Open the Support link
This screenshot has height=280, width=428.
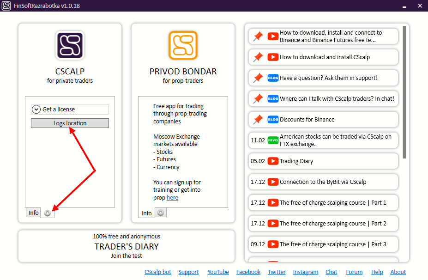pos(189,272)
